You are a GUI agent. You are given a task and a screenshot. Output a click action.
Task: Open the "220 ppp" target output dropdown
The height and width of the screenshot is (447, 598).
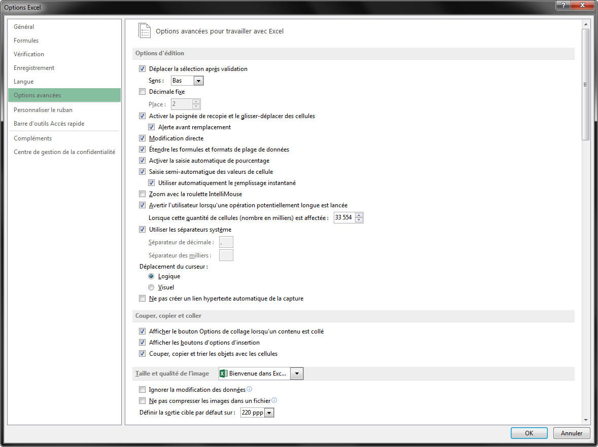(269, 413)
